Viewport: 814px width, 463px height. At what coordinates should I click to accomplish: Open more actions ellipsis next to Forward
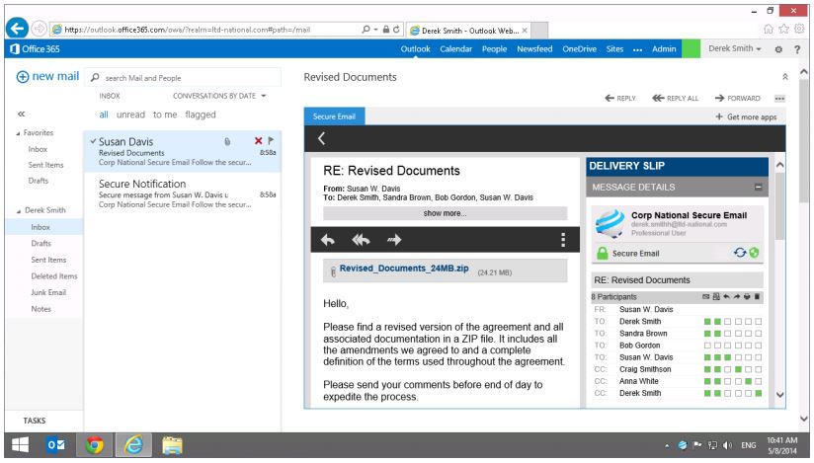pyautogui.click(x=779, y=98)
